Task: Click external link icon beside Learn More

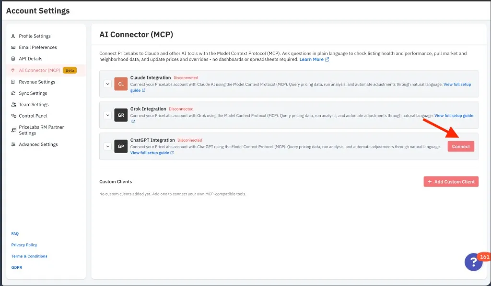Action: tap(327, 59)
